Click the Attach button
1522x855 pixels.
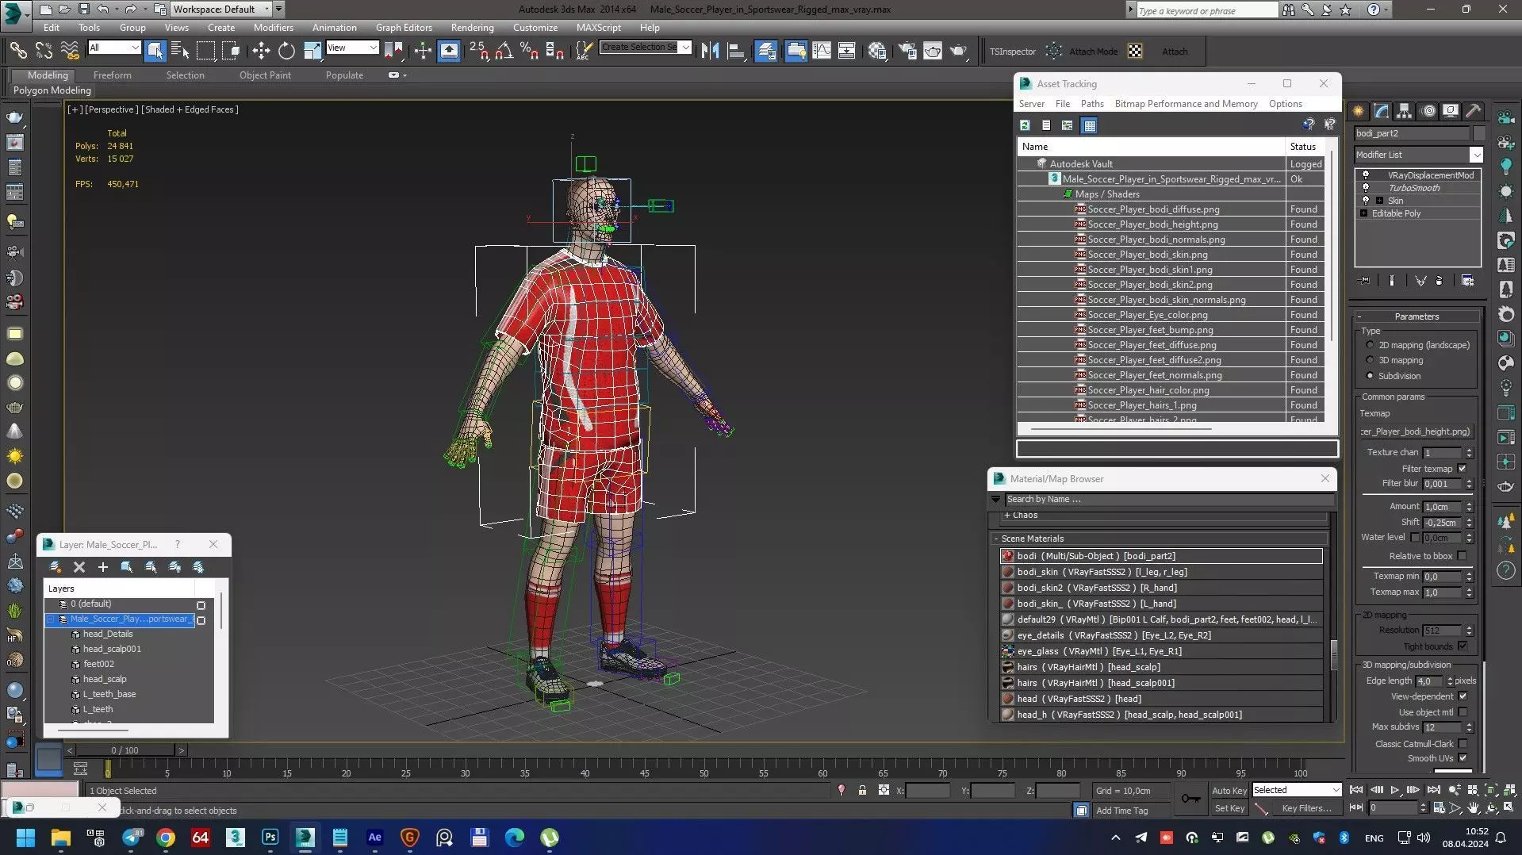tap(1175, 52)
